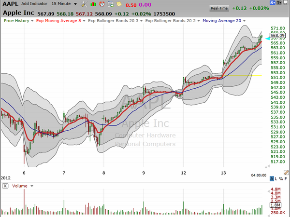This screenshot has height=217, width=290.
Task: Expand Exp Bollinger Bands 20 2 menu
Action: 199,21
